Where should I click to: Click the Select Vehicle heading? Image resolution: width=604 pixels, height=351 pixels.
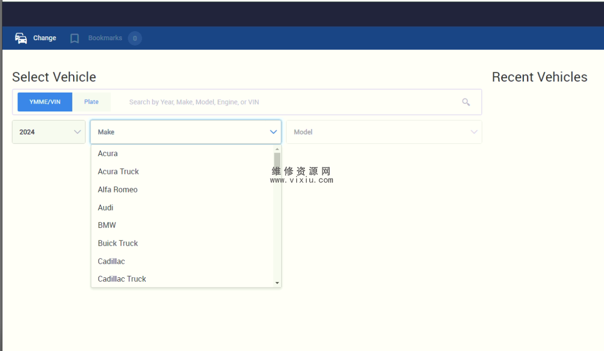click(54, 77)
